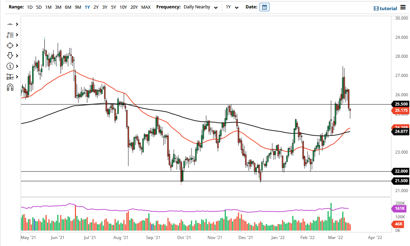The image size is (410, 246).
Task: Click the 200K volume axis label
Action: click(x=400, y=203)
